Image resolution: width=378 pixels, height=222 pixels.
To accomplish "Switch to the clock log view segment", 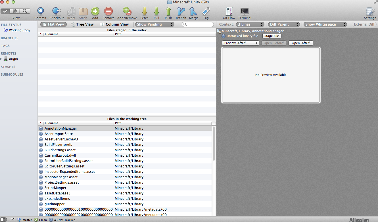I will click(15, 11).
